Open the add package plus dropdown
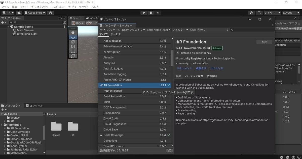Screen dimensions: 302x159 pyautogui.click(x=102, y=30)
